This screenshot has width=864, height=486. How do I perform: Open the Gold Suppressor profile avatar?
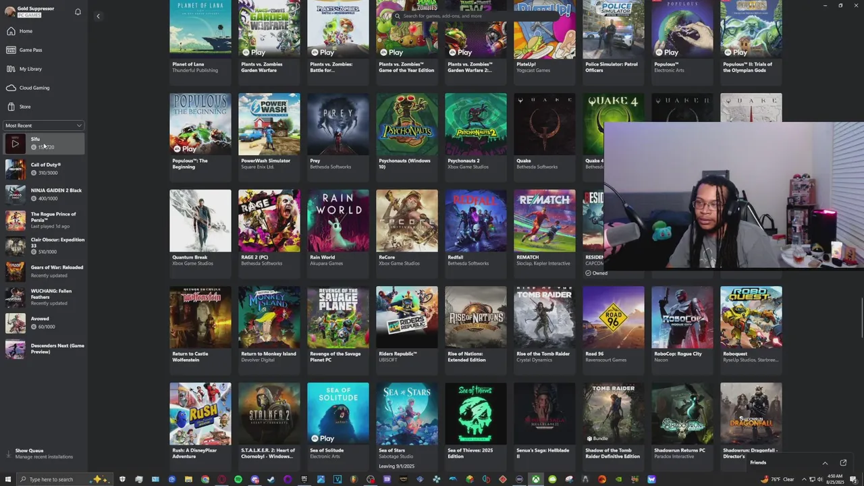pyautogui.click(x=9, y=11)
